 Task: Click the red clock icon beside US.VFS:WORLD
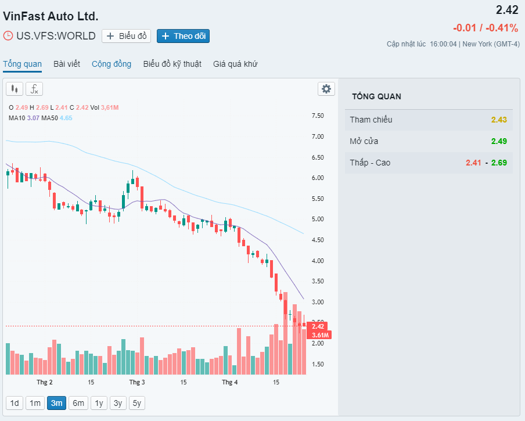click(8, 36)
